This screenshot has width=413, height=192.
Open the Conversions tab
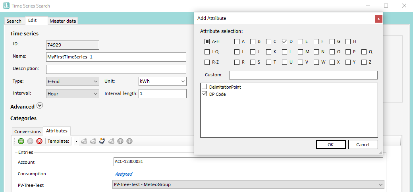[28, 131]
